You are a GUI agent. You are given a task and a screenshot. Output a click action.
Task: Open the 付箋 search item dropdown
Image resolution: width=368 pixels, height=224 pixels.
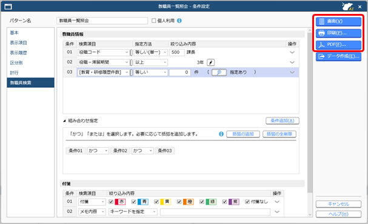point(92,202)
